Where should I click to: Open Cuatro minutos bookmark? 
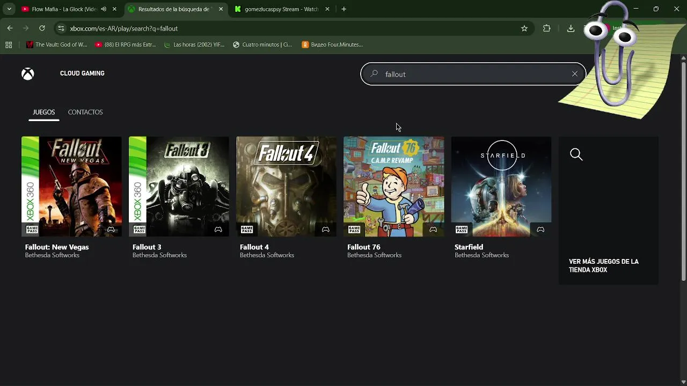pos(262,45)
